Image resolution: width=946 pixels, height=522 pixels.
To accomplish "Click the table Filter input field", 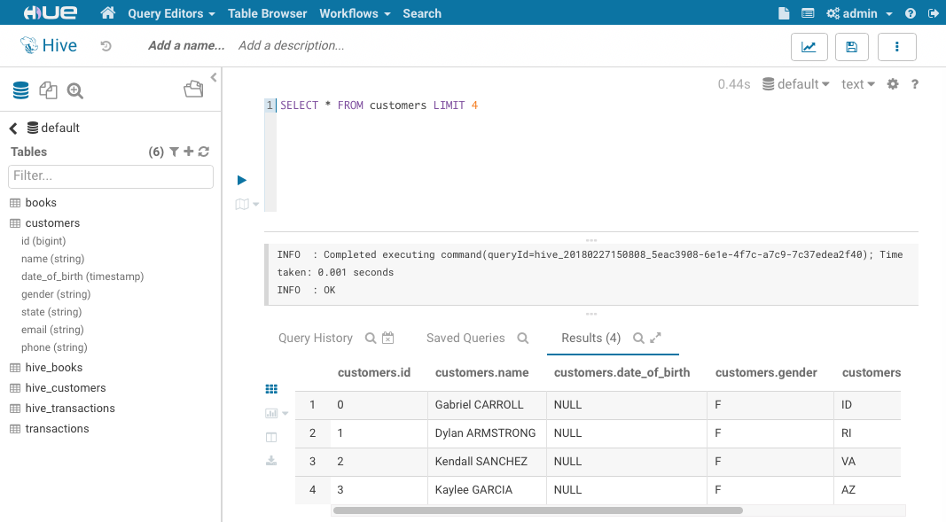I will [111, 176].
